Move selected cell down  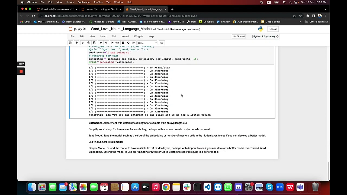106,43
